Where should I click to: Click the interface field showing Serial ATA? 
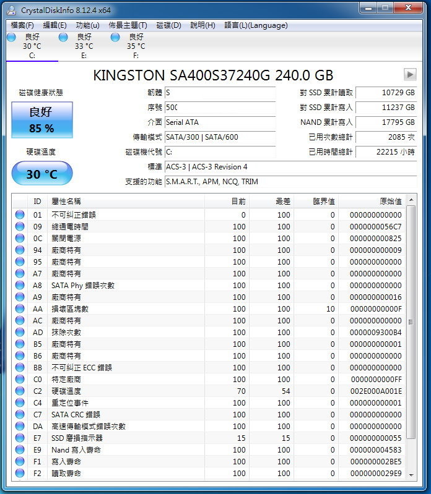coord(220,122)
